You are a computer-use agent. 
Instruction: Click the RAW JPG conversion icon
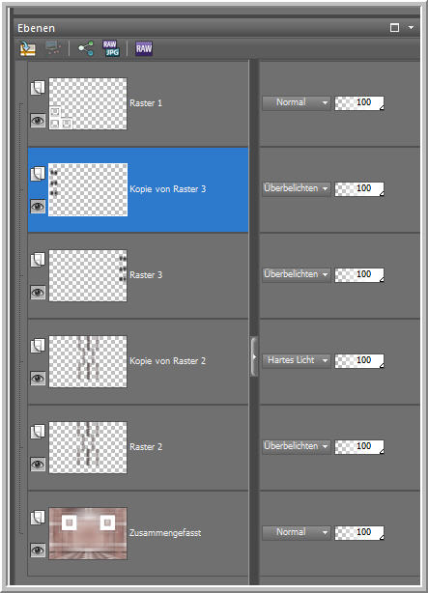point(111,48)
